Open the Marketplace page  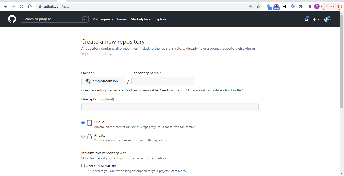[x=141, y=19]
